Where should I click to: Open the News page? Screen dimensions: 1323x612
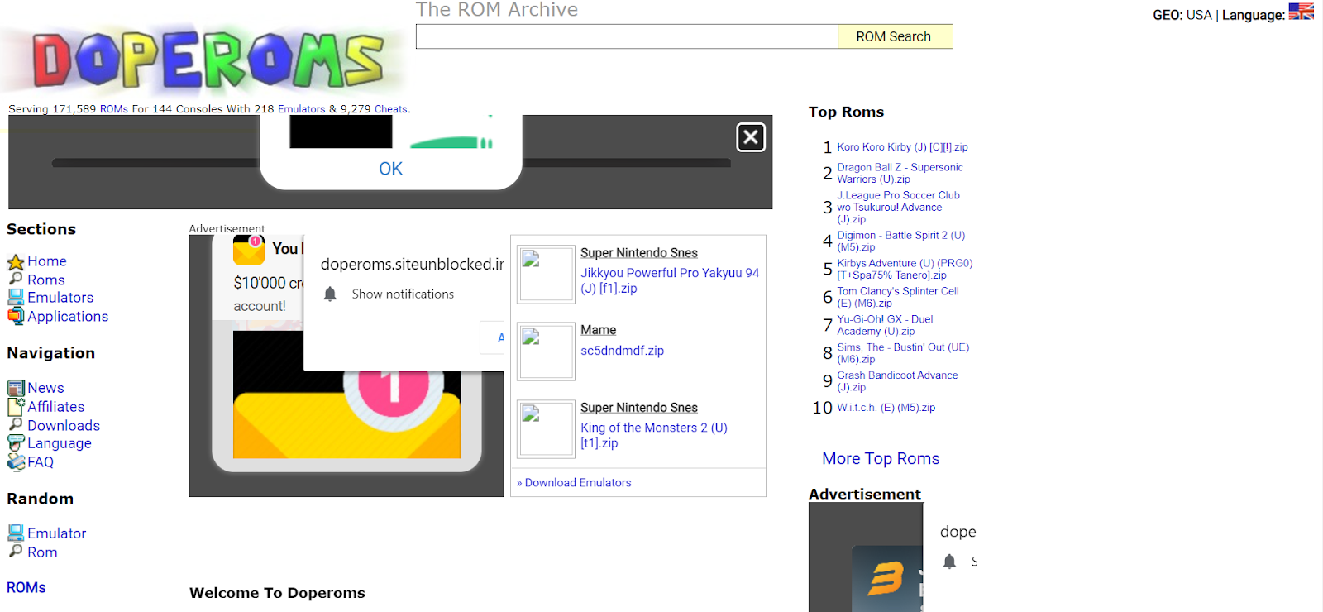pos(45,388)
